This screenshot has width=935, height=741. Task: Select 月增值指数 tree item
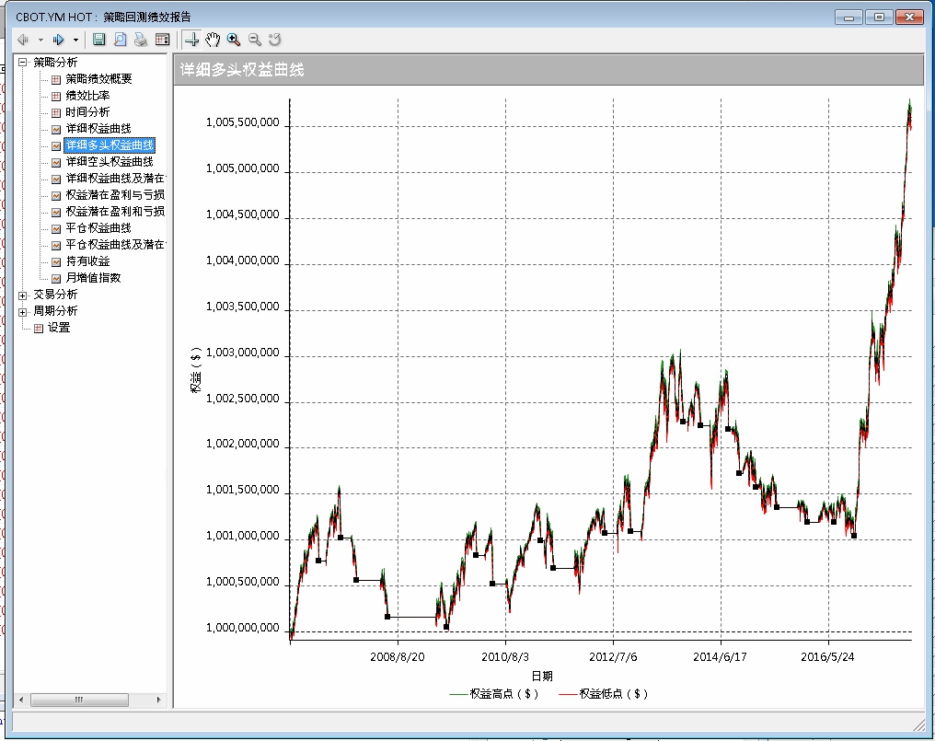point(93,278)
